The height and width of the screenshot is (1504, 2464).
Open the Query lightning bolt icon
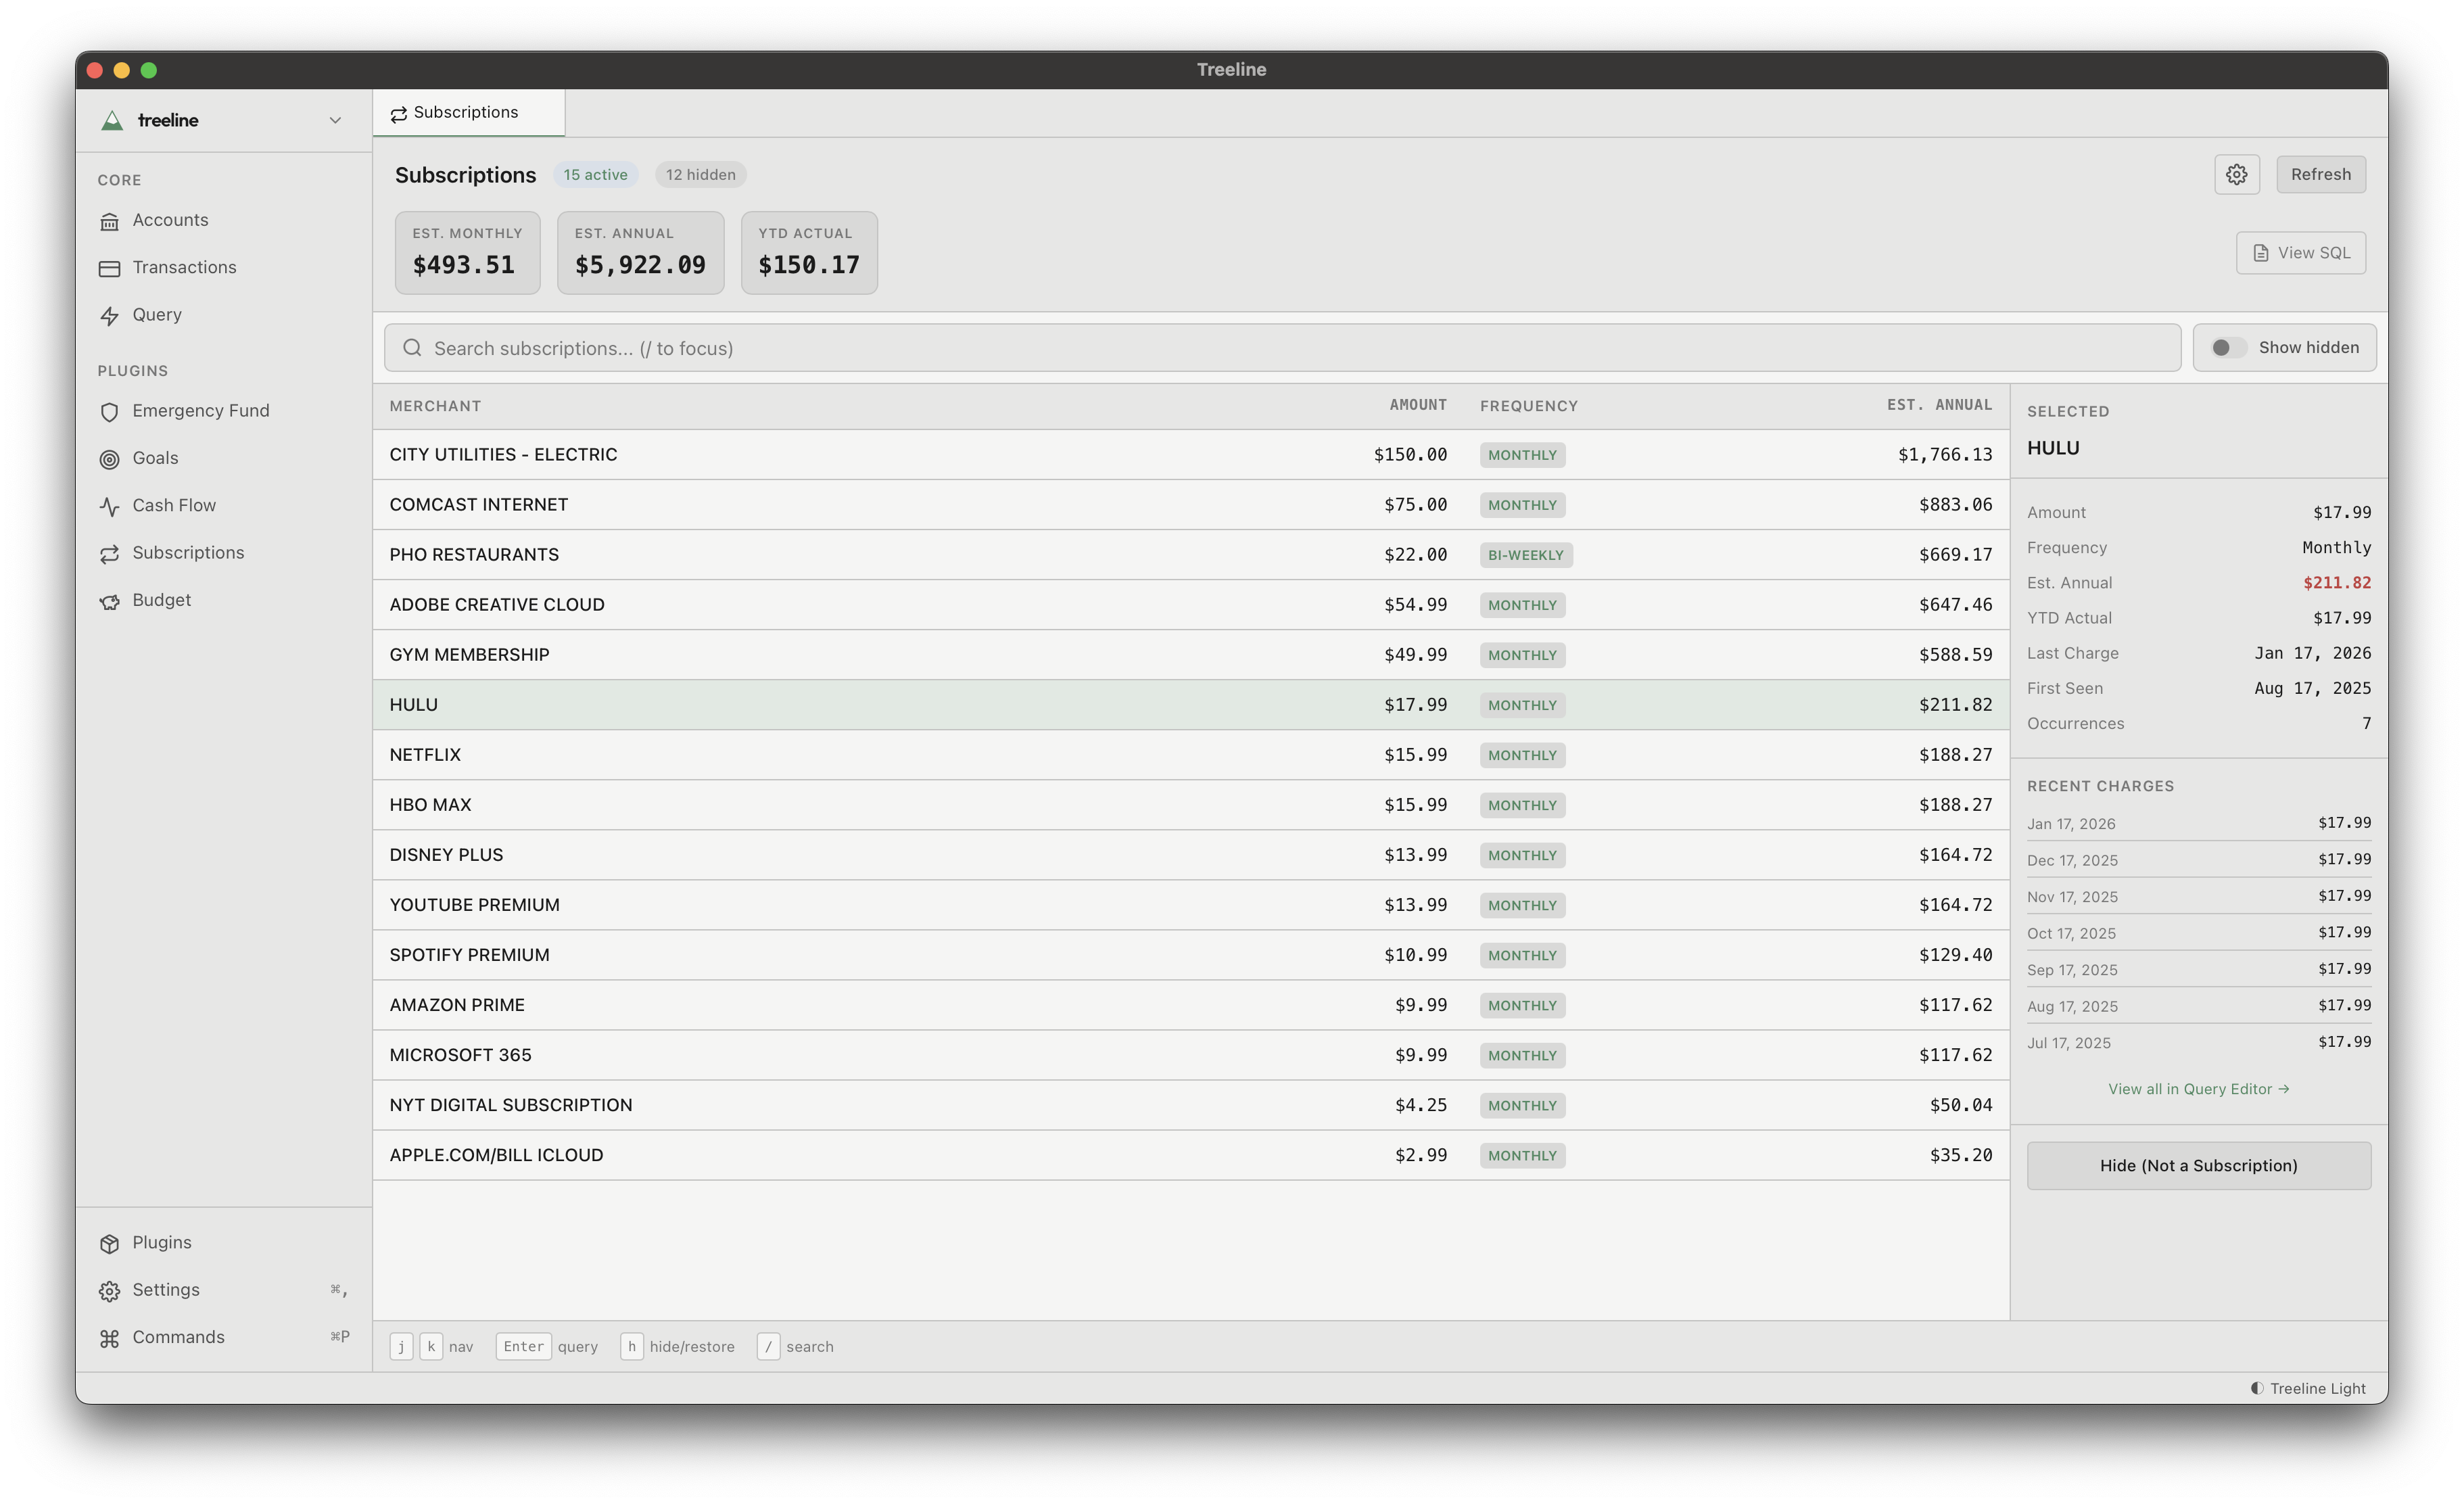coord(111,315)
